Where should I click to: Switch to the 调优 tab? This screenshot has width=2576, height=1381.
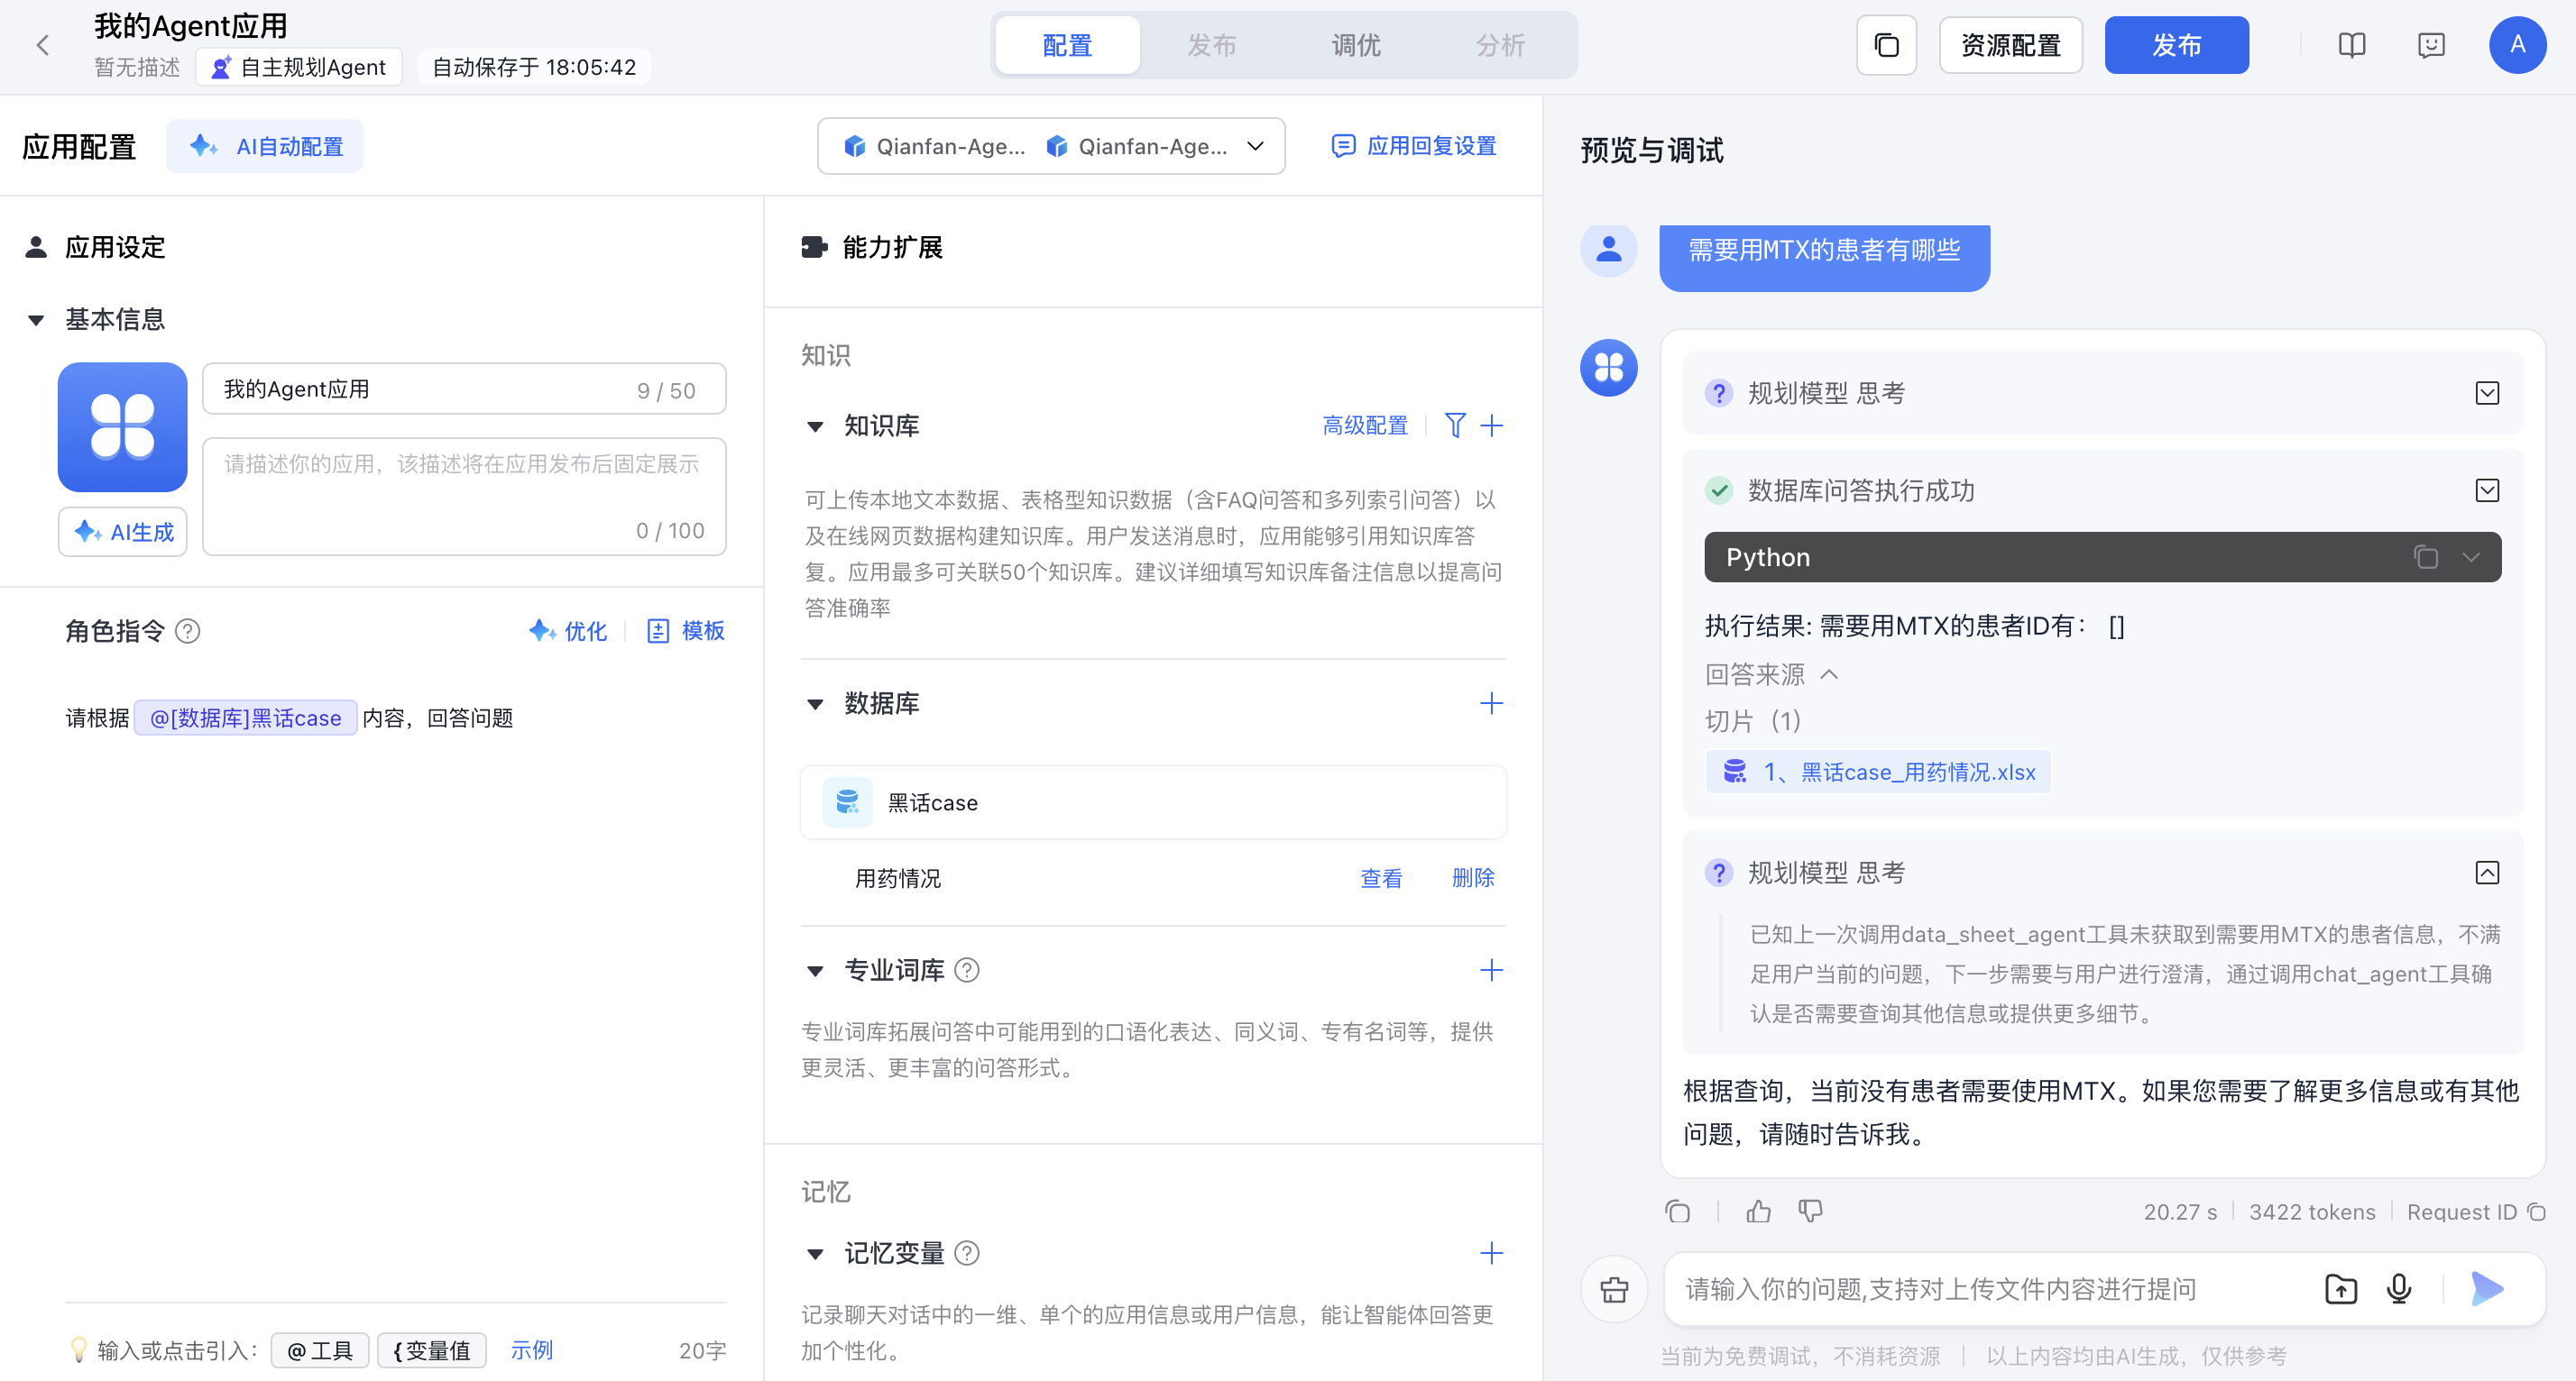click(1356, 45)
